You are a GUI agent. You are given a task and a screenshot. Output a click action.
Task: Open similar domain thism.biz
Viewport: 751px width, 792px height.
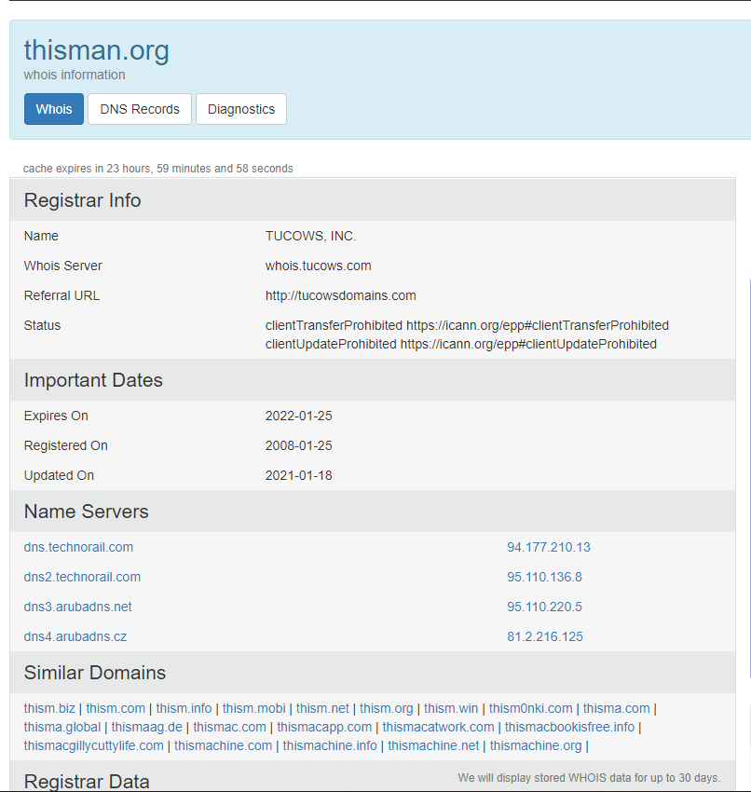click(49, 708)
